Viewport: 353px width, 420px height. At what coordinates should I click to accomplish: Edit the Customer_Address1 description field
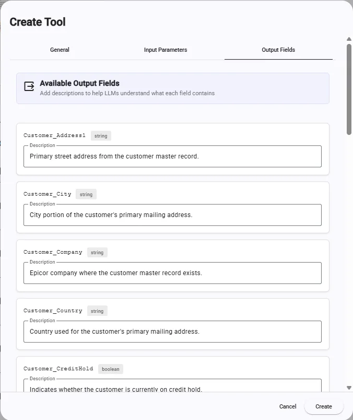click(172, 156)
